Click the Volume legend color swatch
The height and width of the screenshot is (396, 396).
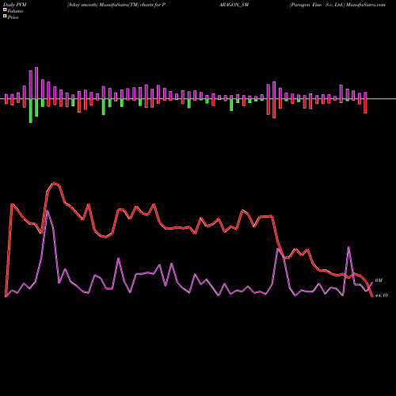point(5,10)
